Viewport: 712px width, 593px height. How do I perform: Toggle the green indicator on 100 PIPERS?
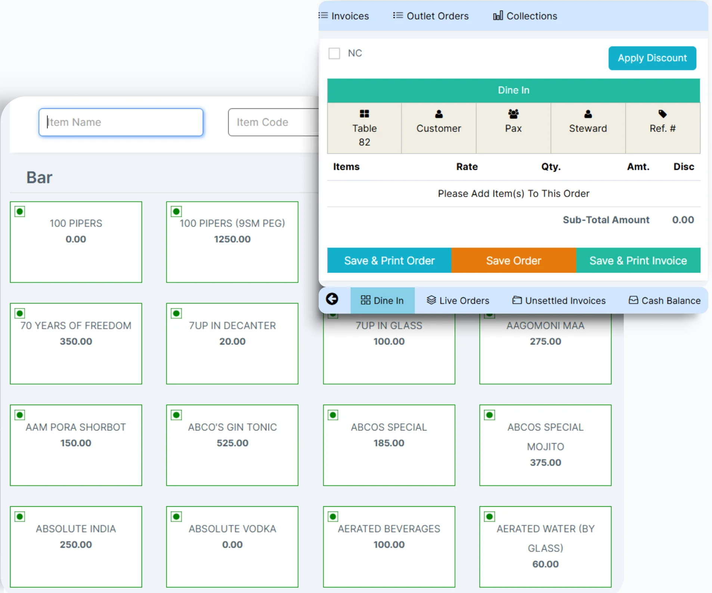point(20,211)
